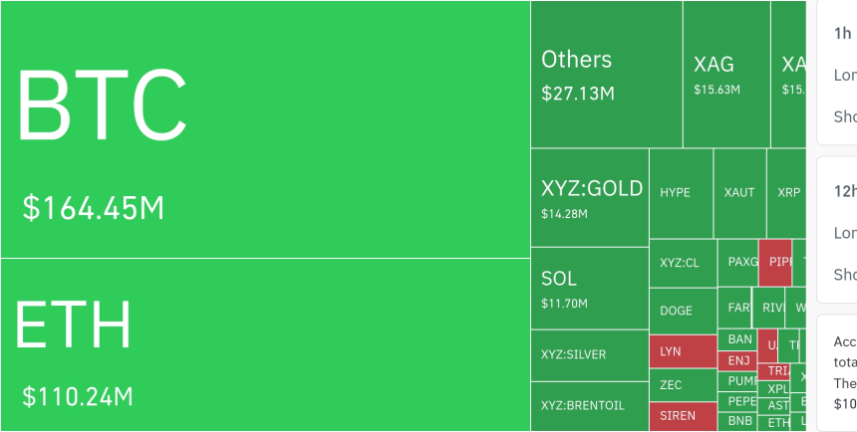
Task: Open the SOL $11.70M tile
Action: click(590, 288)
